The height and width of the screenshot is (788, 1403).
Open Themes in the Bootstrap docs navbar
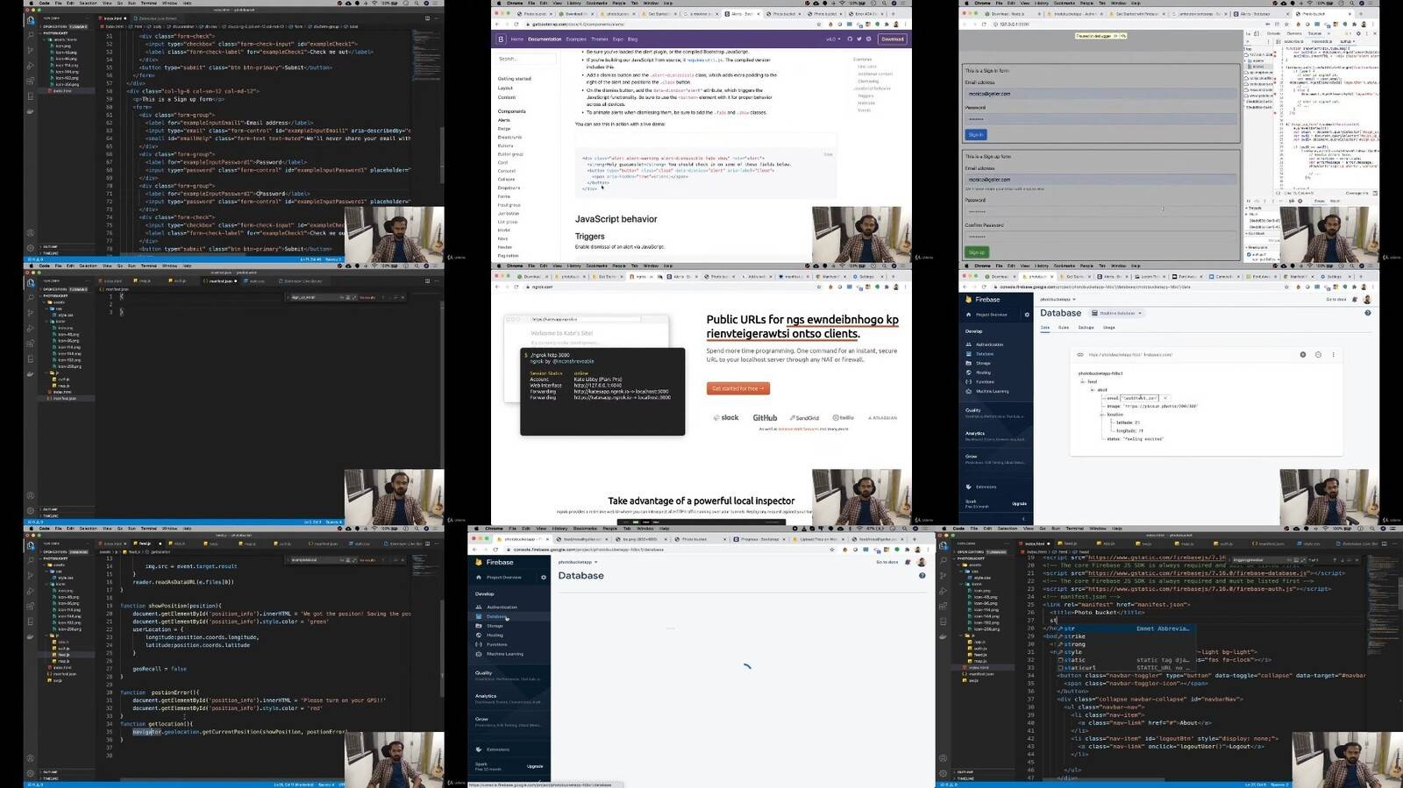(x=600, y=39)
